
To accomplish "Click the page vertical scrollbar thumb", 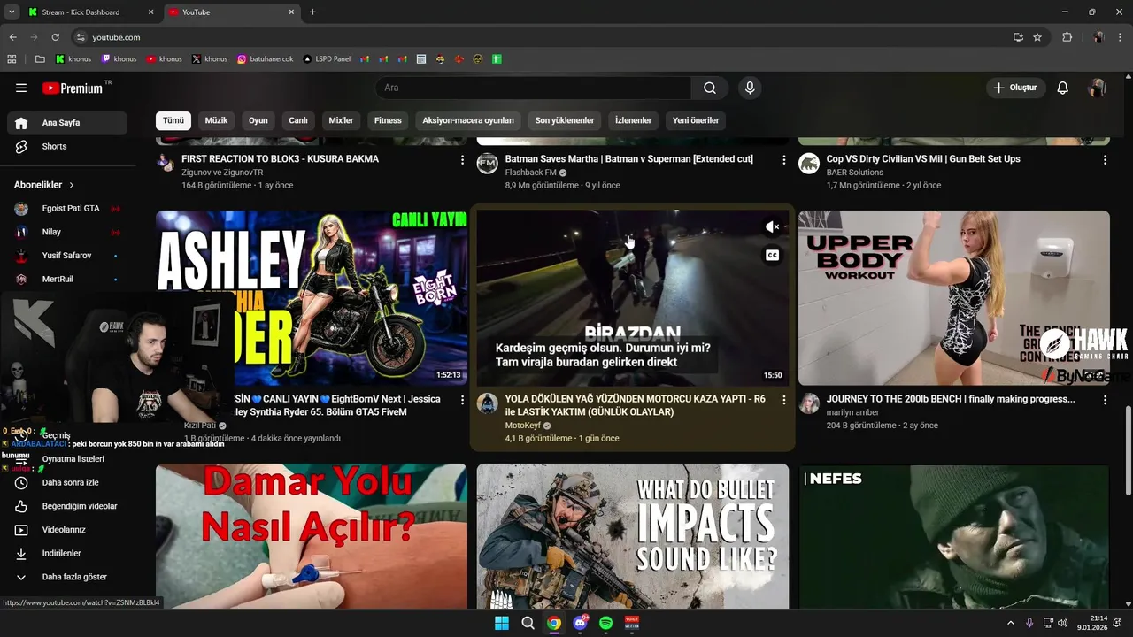I will [1128, 451].
